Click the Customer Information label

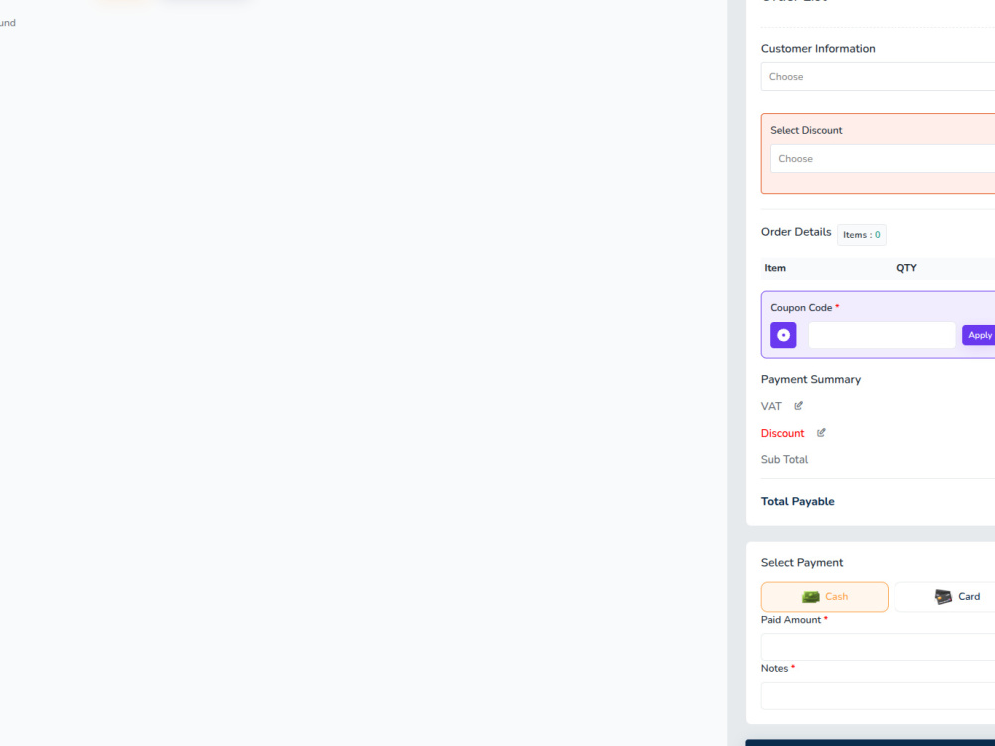tap(817, 48)
